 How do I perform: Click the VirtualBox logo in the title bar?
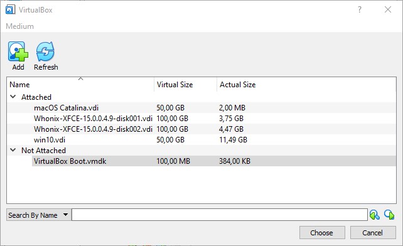[10, 9]
